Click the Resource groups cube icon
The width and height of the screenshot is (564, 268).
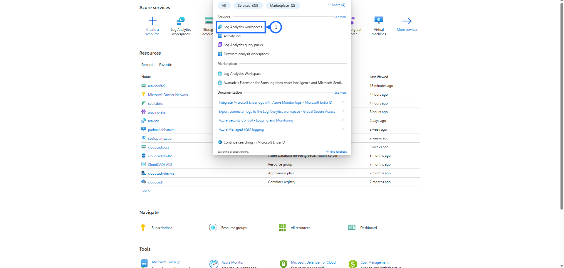213,227
